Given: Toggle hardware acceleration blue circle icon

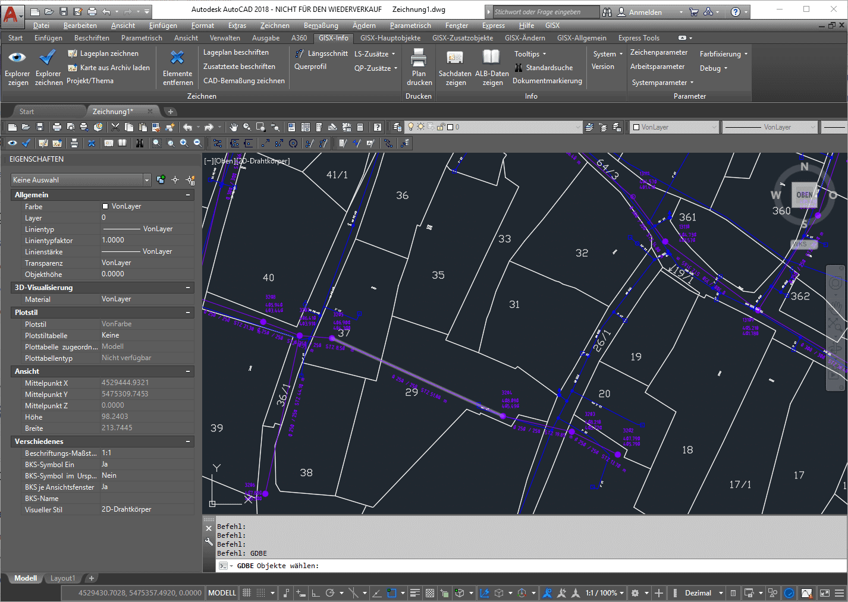Looking at the screenshot, I should 789,593.
